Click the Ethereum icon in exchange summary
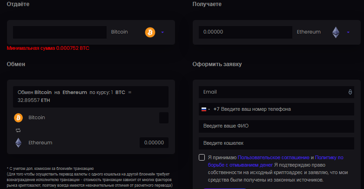 18,142
